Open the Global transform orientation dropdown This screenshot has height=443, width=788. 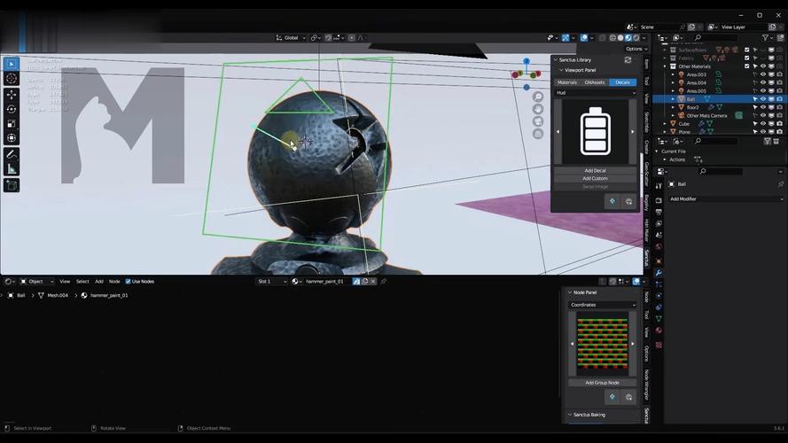click(x=291, y=38)
